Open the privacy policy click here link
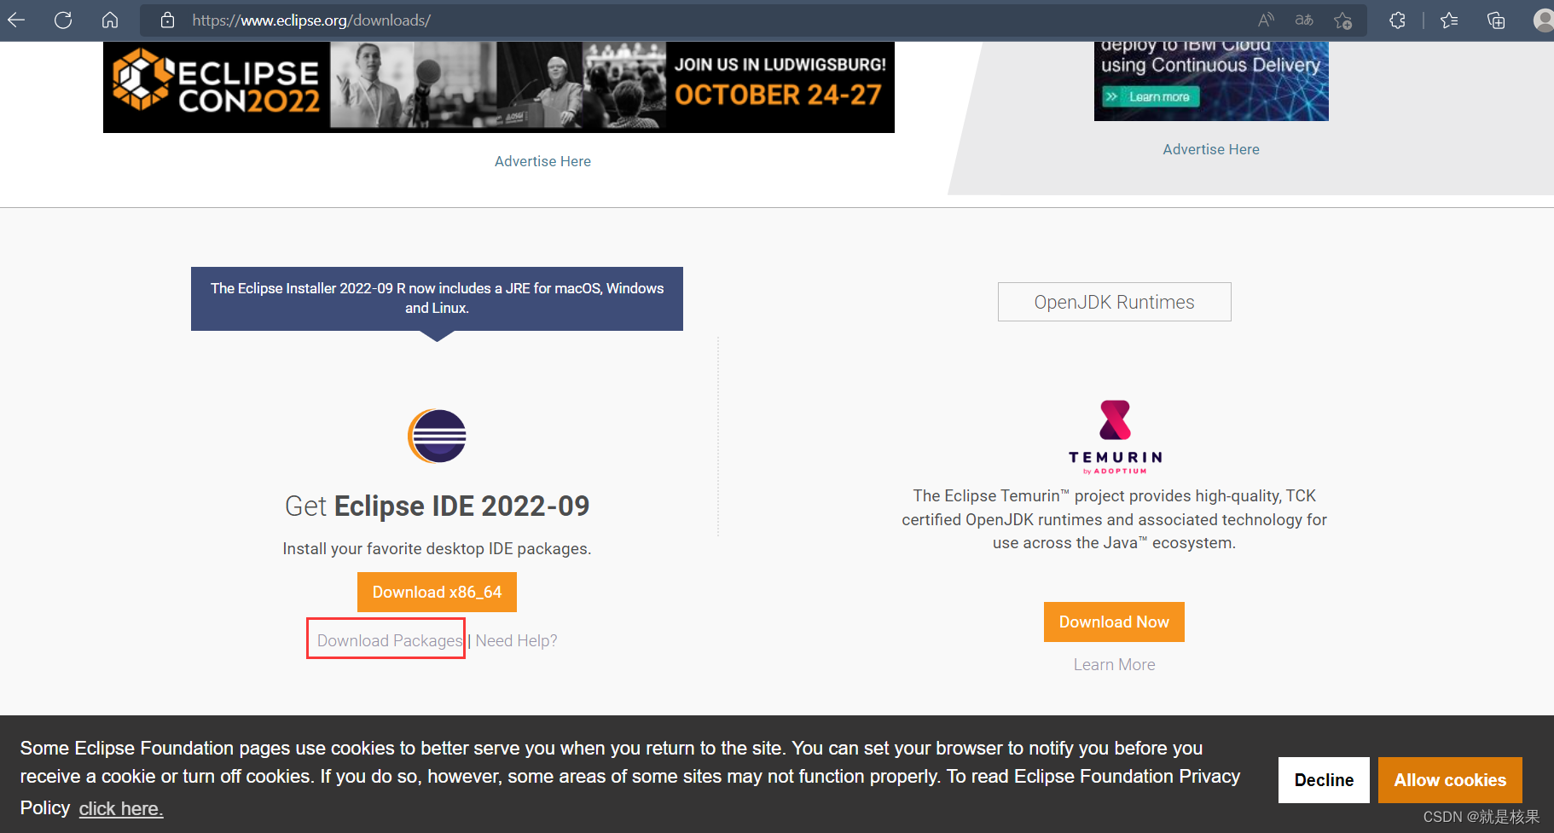This screenshot has height=833, width=1554. (x=121, y=808)
